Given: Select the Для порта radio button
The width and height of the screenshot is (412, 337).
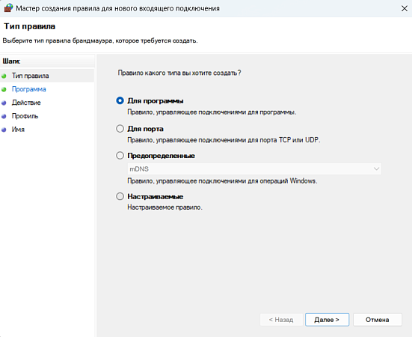Looking at the screenshot, I should click(x=120, y=129).
